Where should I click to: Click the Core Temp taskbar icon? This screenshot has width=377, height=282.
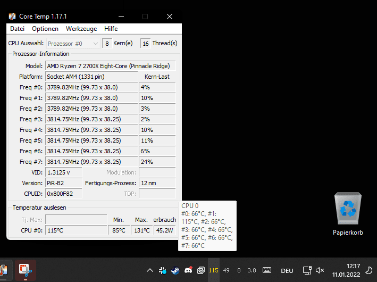4,270
